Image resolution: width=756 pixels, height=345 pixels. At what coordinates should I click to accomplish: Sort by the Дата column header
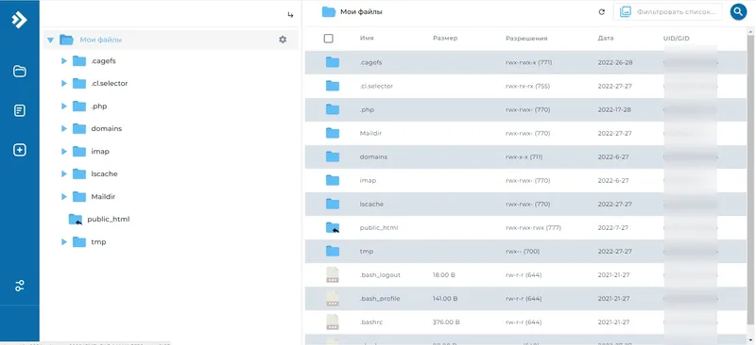(606, 38)
